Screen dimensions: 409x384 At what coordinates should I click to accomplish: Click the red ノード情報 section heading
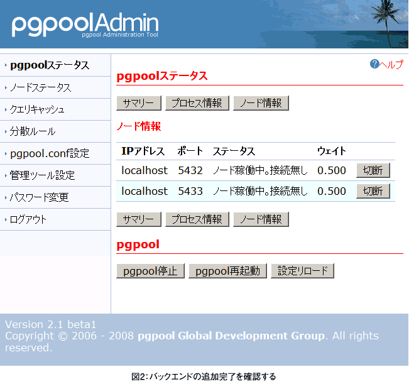(139, 126)
